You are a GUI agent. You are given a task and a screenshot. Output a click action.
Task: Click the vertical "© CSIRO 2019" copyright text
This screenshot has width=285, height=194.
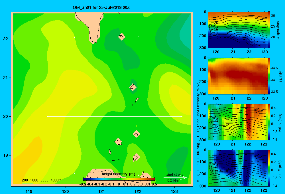[198, 170]
